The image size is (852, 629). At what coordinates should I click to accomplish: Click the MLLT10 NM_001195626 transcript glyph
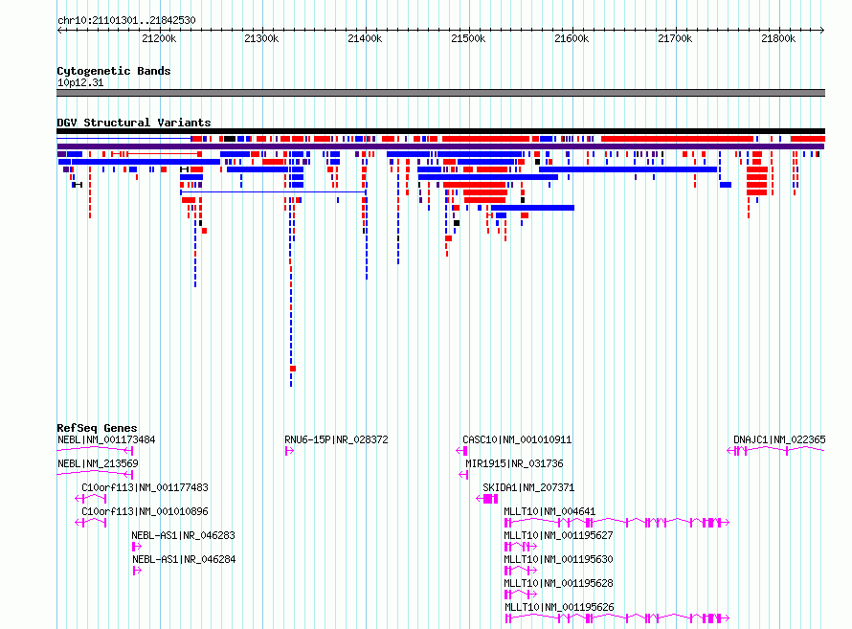tap(617, 618)
